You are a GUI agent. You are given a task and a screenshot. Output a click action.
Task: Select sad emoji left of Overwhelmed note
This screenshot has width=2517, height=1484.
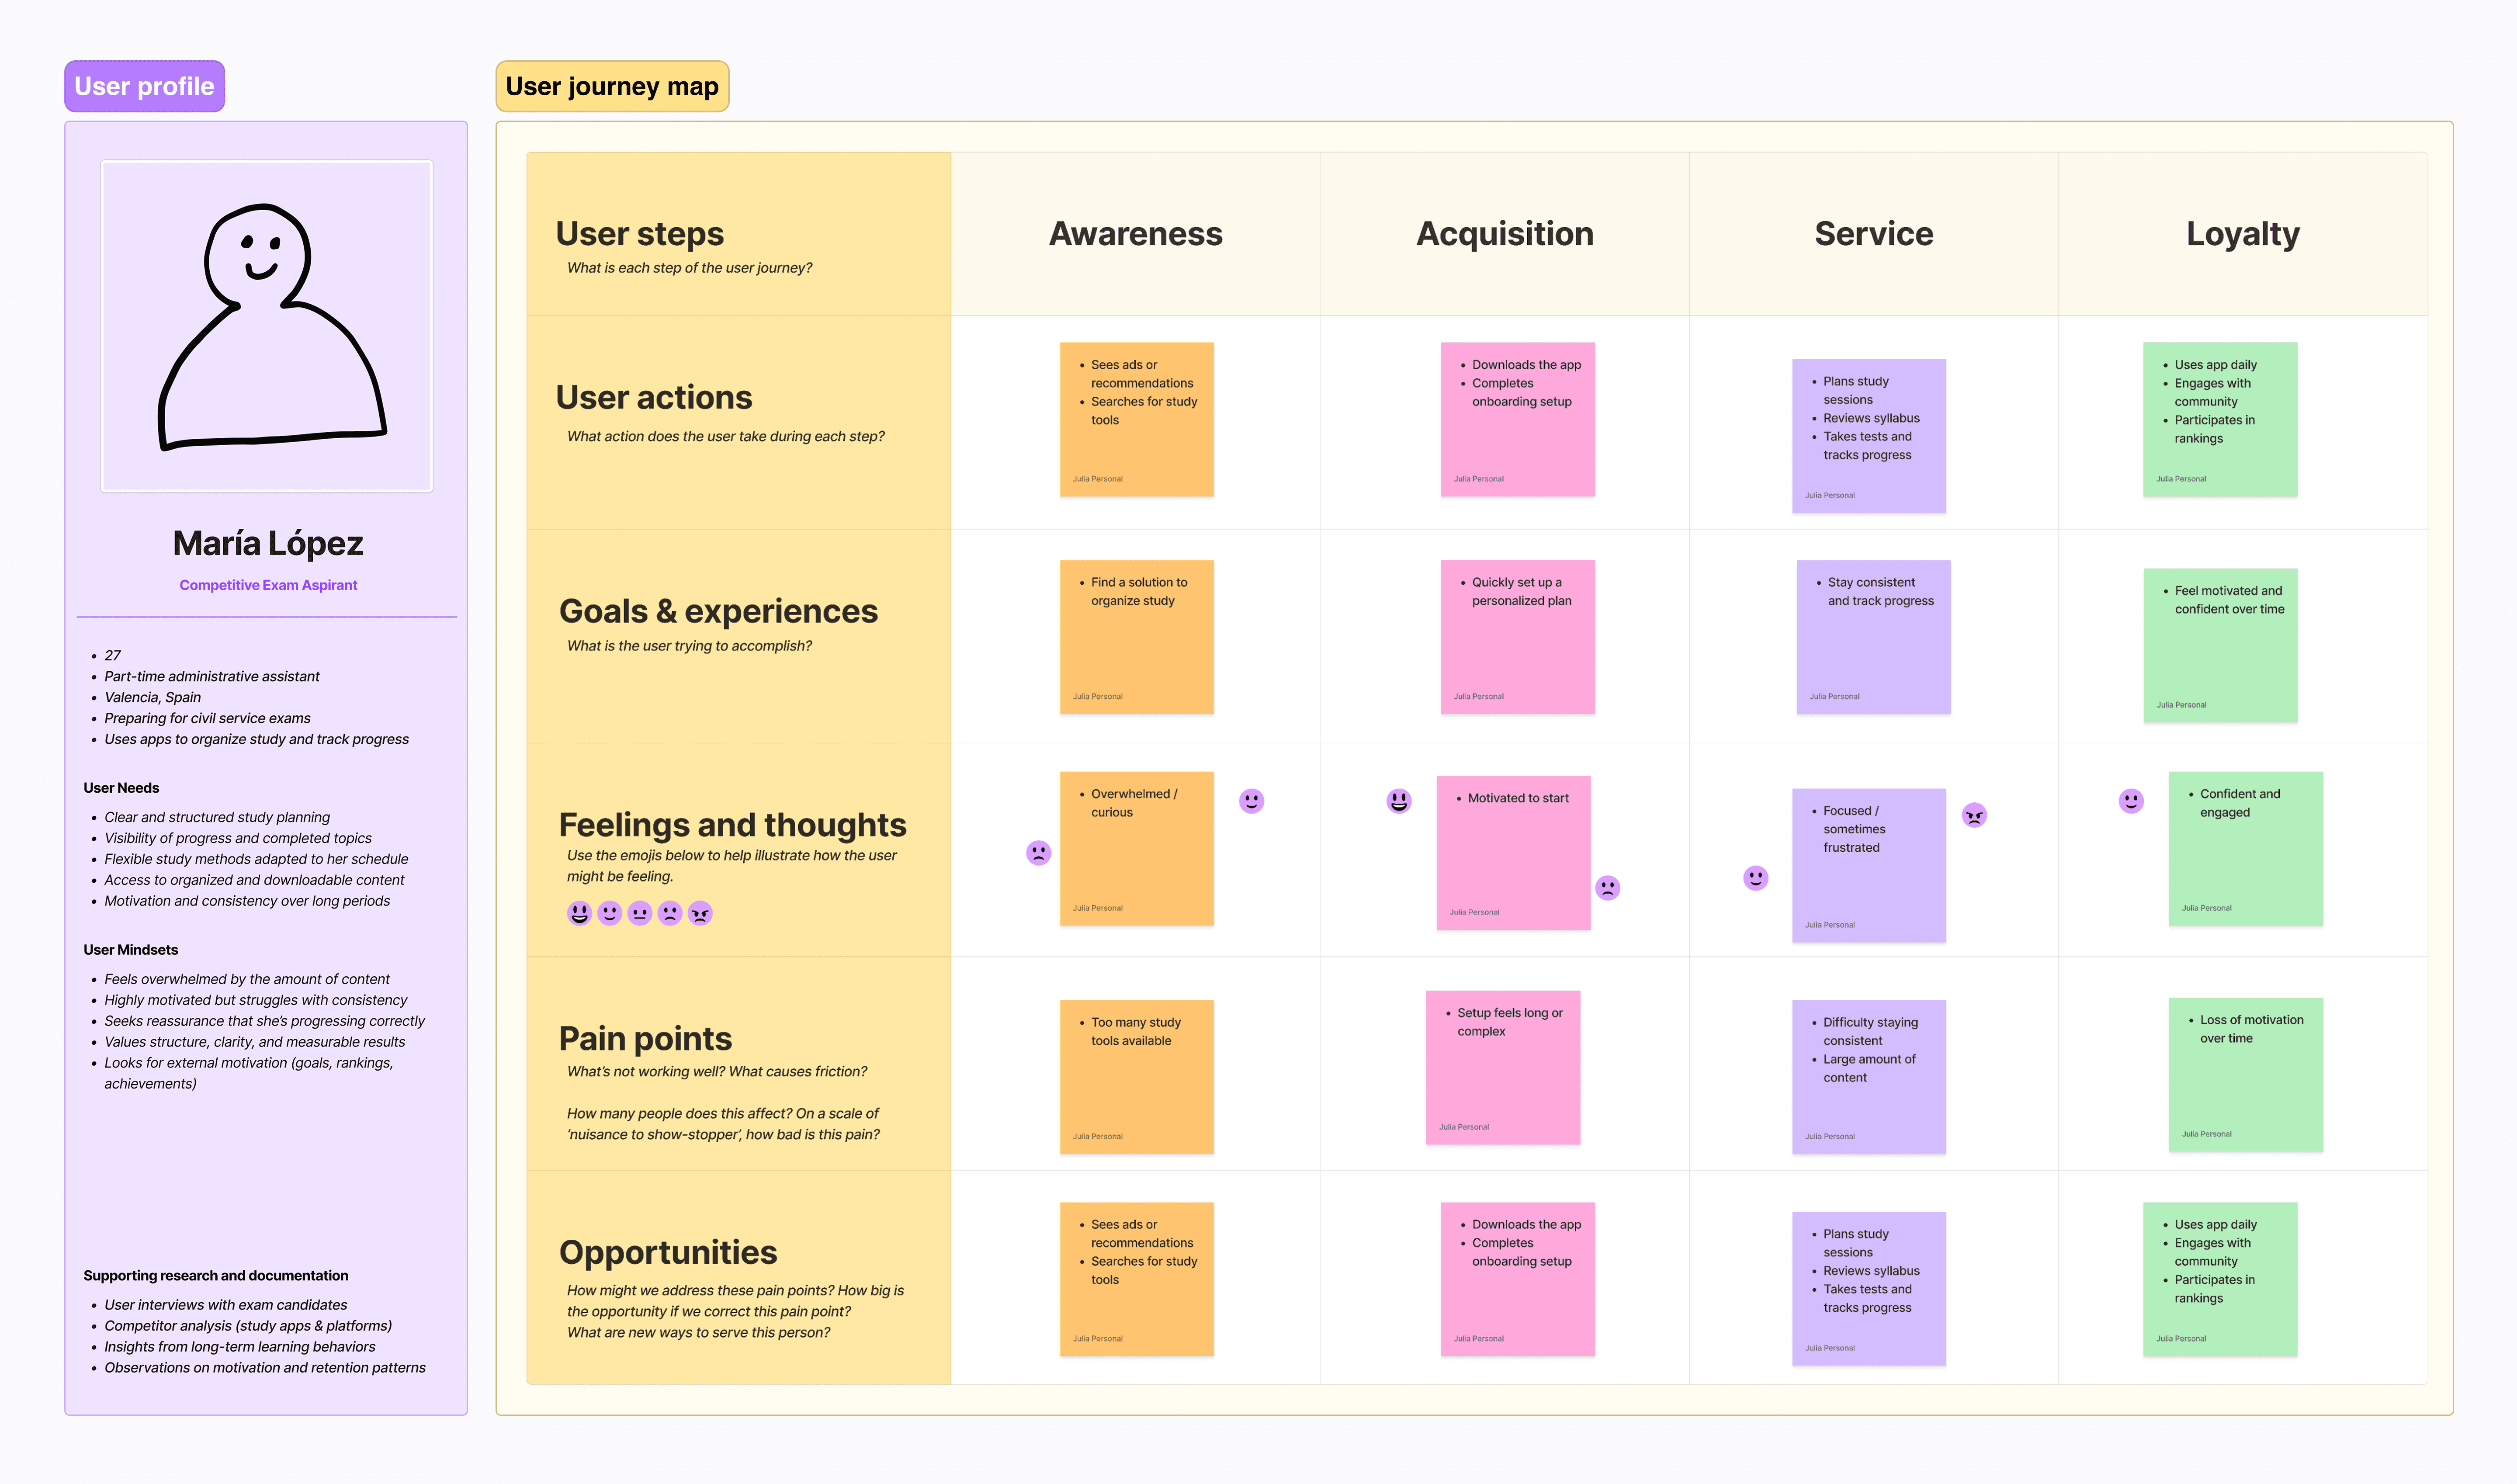(1039, 853)
